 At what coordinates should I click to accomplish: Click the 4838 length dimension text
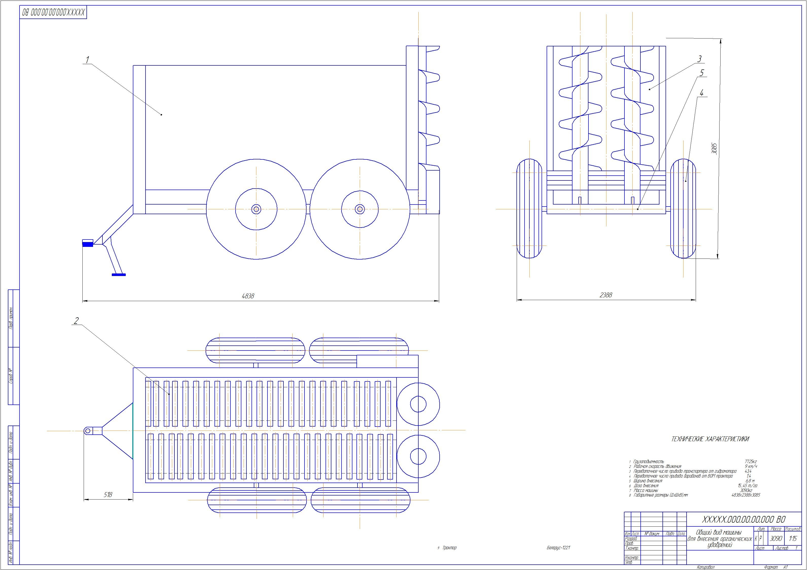pos(248,296)
